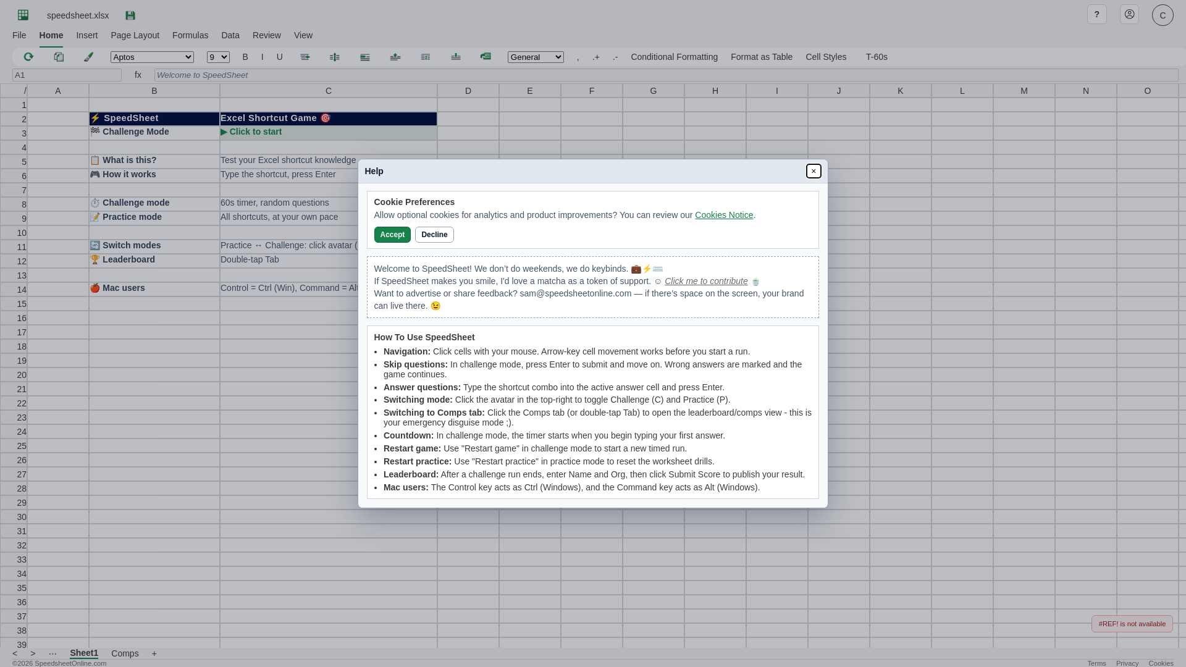Click the green save disk icon
The image size is (1186, 667).
tap(130, 15)
